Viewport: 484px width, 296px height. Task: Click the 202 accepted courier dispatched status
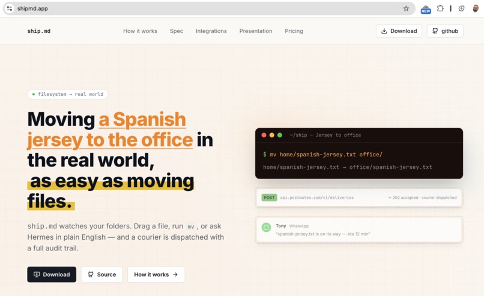[422, 198]
